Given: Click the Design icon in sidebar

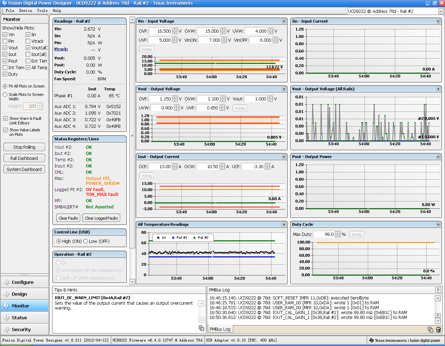Looking at the screenshot, I should [6, 294].
